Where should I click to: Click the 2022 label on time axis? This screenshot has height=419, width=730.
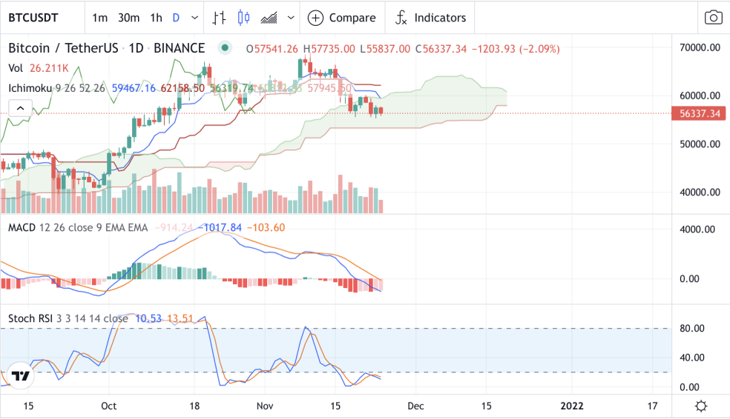click(572, 406)
